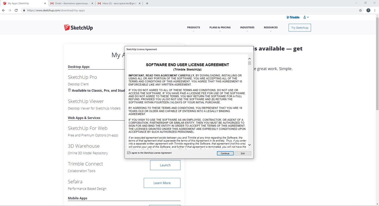The width and height of the screenshot is (379, 206).
Task: Launch Trimble Connect
Action: coord(165,165)
